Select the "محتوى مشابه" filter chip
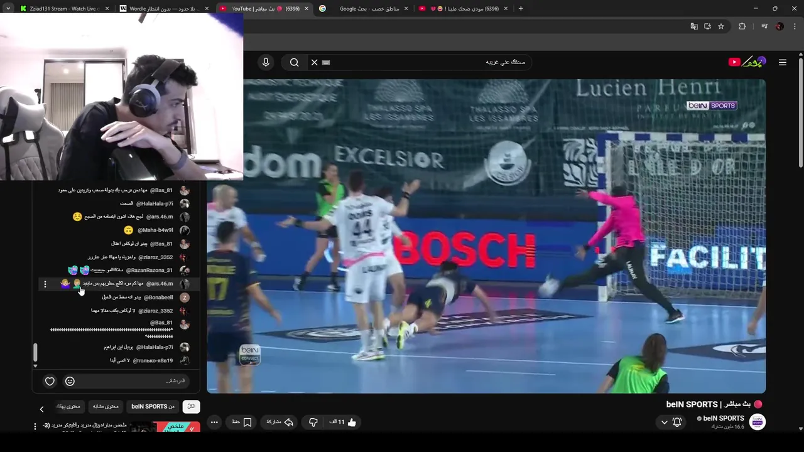This screenshot has height=452, width=804. point(106,407)
